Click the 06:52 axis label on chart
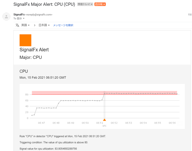The width and height of the screenshot is (192, 151). coord(114,123)
